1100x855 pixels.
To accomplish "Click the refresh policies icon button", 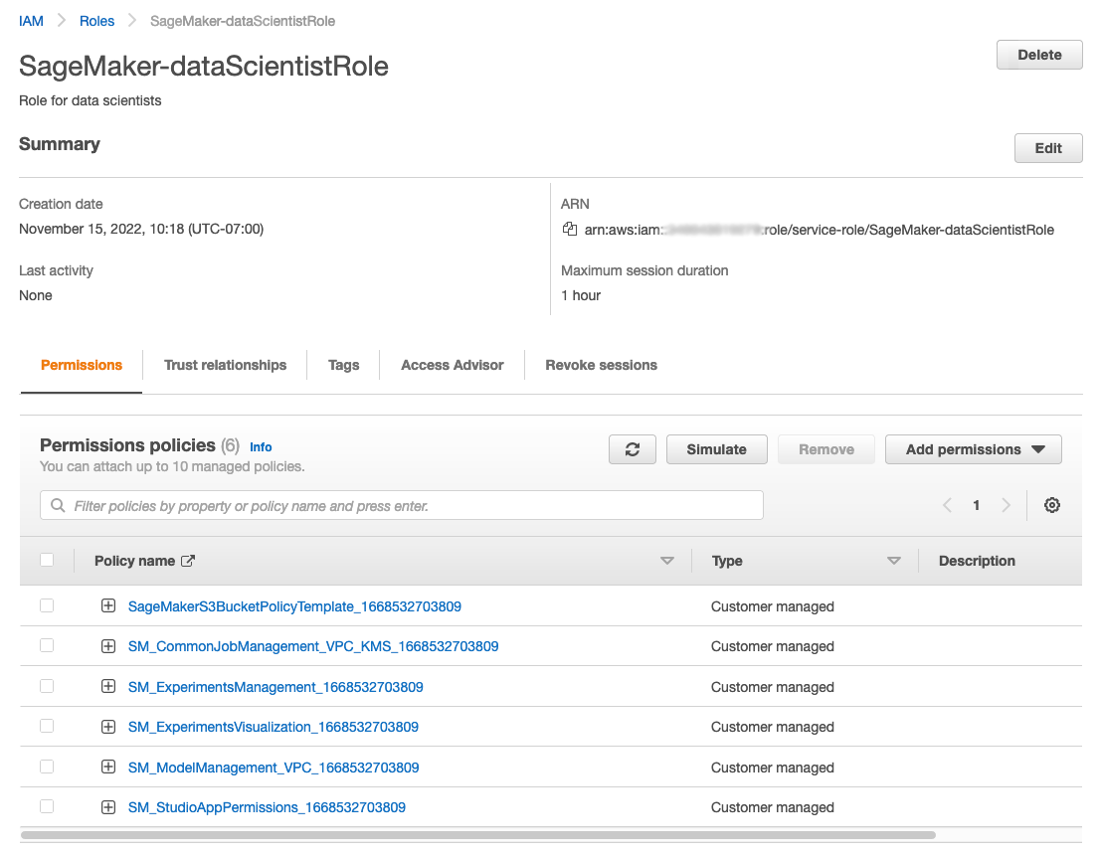I will [x=633, y=449].
